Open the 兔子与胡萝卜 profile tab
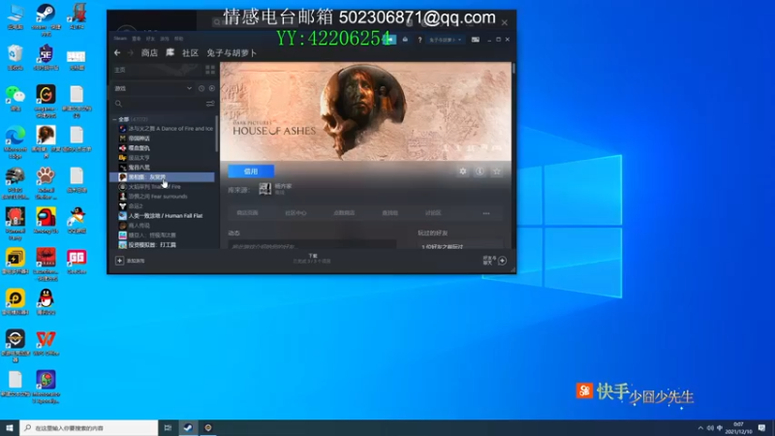 click(x=232, y=53)
